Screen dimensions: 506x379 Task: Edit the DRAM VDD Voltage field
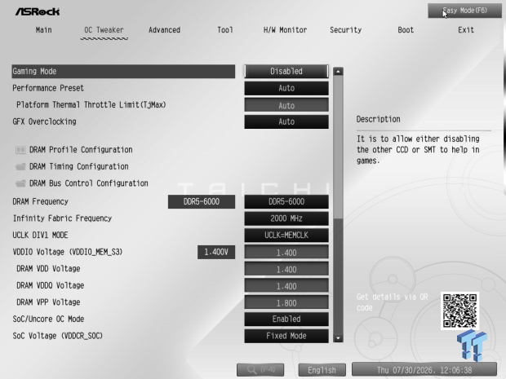click(x=286, y=269)
